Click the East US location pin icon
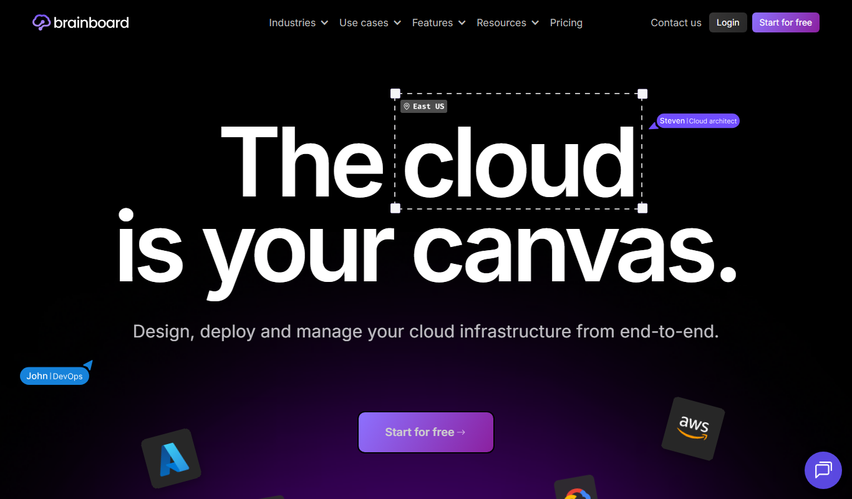The width and height of the screenshot is (852, 499). 407,107
